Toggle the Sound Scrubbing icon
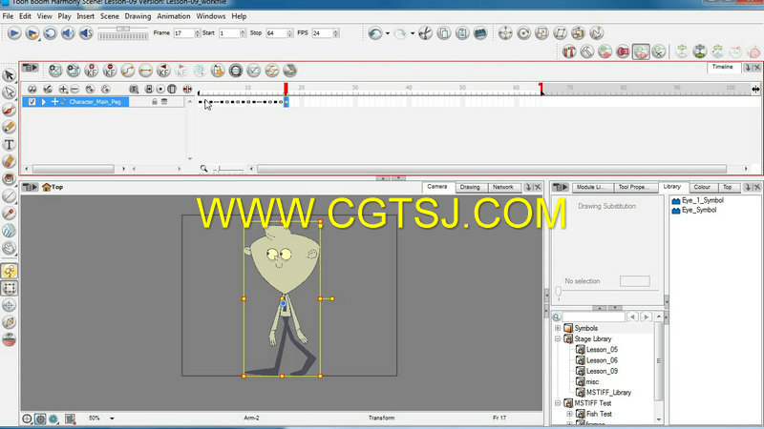Screen dimensions: 764x429 (x=86, y=33)
